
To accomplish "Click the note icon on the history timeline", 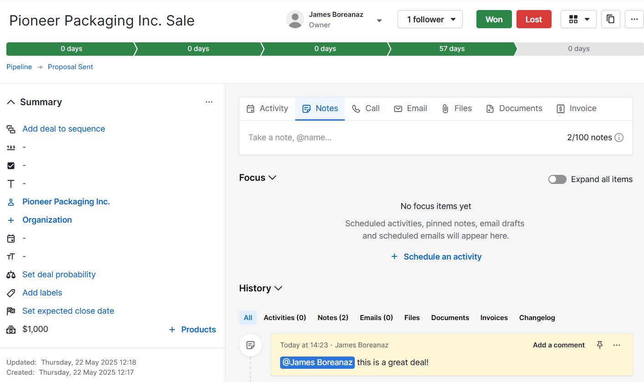I will coord(250,345).
